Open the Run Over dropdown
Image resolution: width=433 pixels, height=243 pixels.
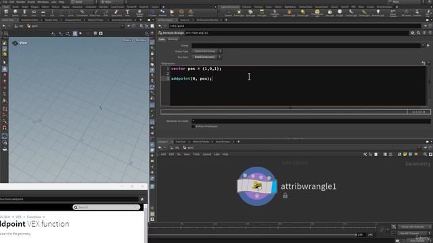click(x=206, y=57)
